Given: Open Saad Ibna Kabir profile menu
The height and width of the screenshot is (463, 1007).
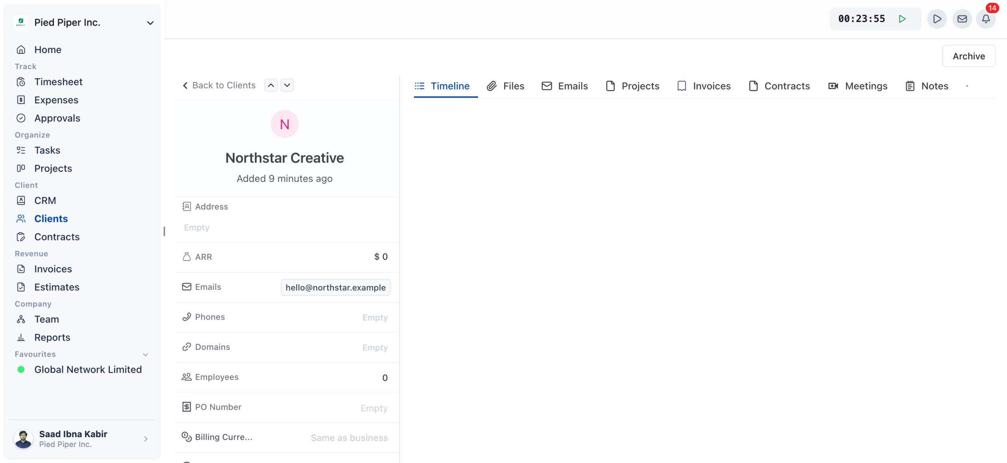Looking at the screenshot, I should (x=82, y=439).
